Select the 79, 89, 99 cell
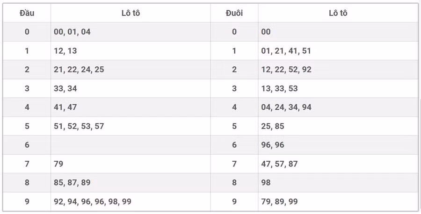Image resolution: width=421 pixels, height=214 pixels. 280,201
